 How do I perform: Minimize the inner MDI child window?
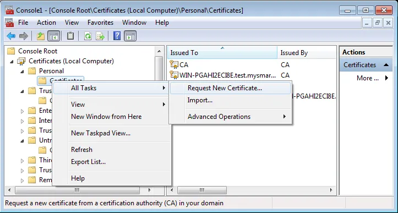[367, 23]
